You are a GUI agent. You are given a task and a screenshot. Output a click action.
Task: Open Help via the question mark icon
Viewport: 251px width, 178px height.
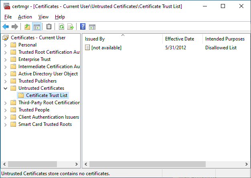pos(83,27)
